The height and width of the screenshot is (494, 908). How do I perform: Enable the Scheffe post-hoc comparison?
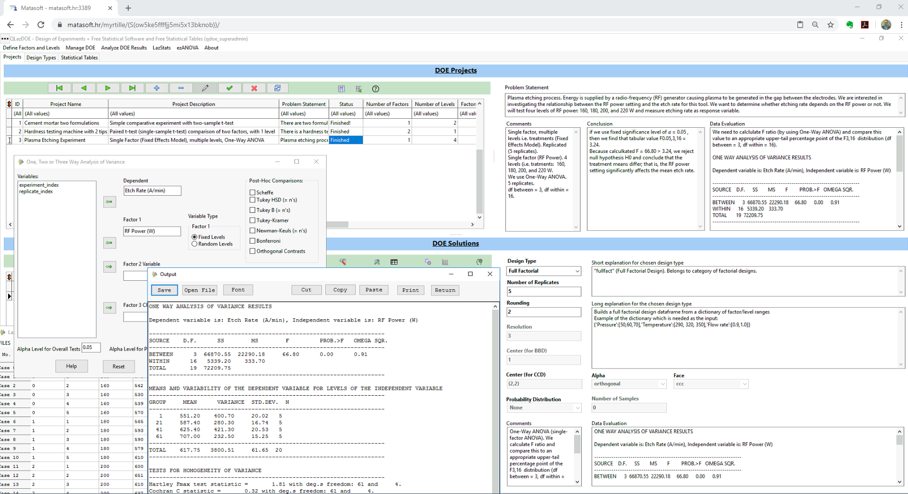tap(253, 192)
